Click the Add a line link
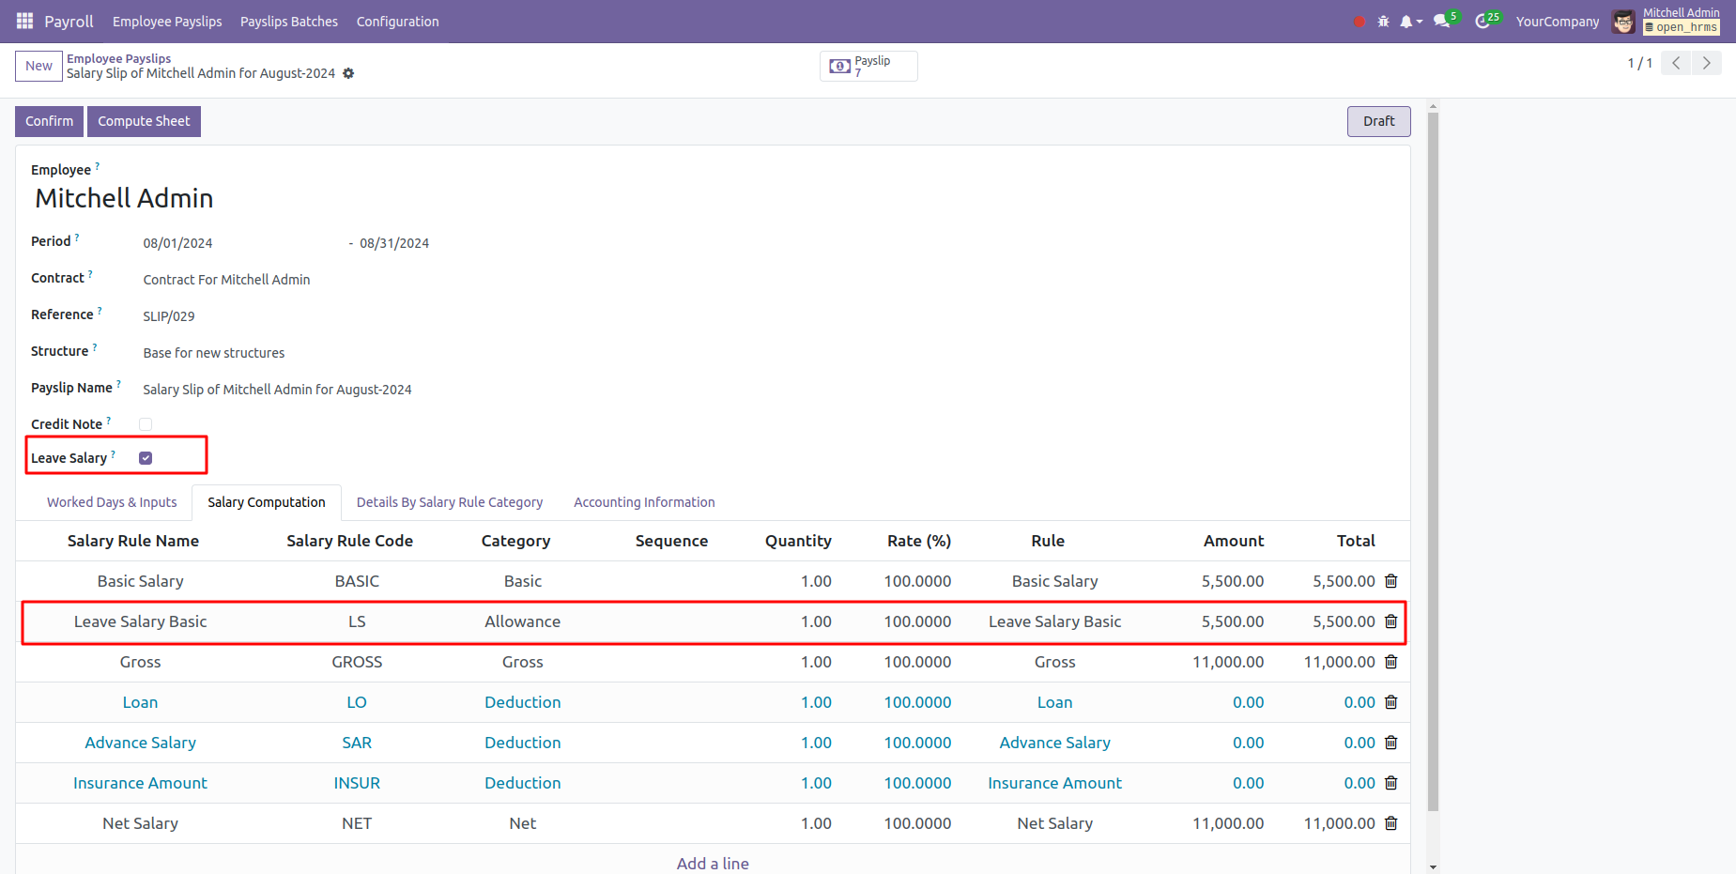The image size is (1736, 874). click(713, 863)
